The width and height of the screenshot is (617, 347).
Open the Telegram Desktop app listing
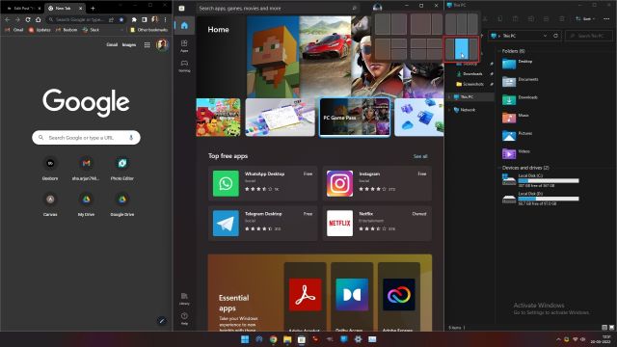point(262,223)
